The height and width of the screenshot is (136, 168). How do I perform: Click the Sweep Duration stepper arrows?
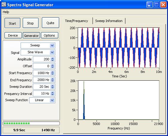coord(53,87)
